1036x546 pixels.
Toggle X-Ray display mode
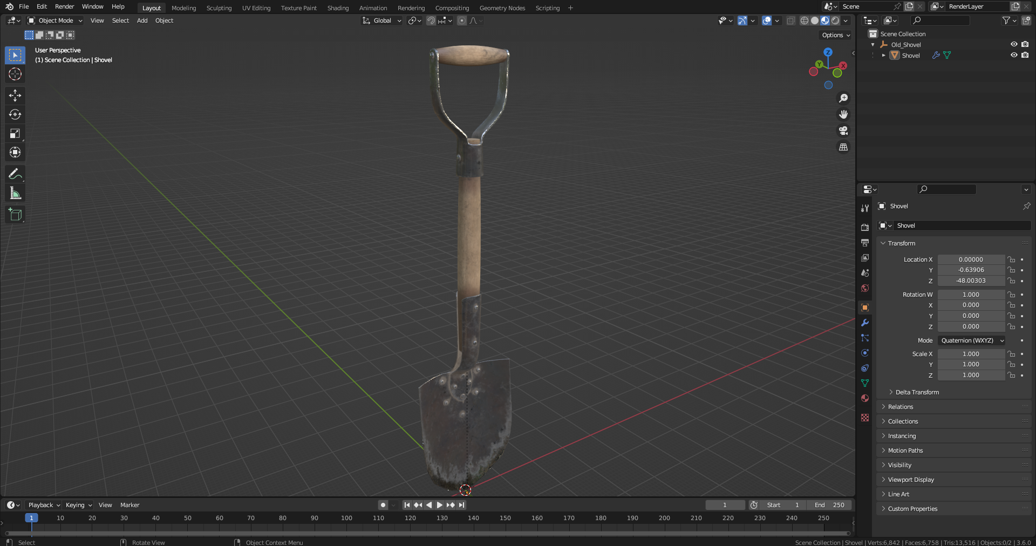click(790, 21)
